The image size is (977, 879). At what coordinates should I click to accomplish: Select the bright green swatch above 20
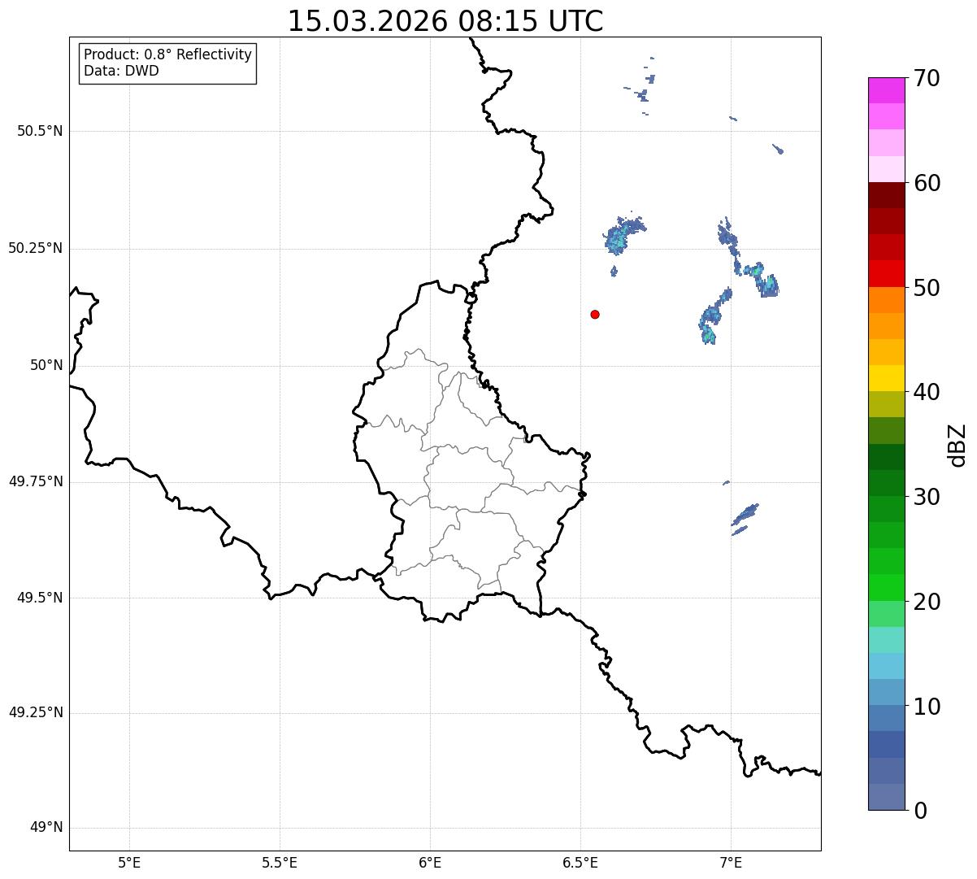point(886,588)
